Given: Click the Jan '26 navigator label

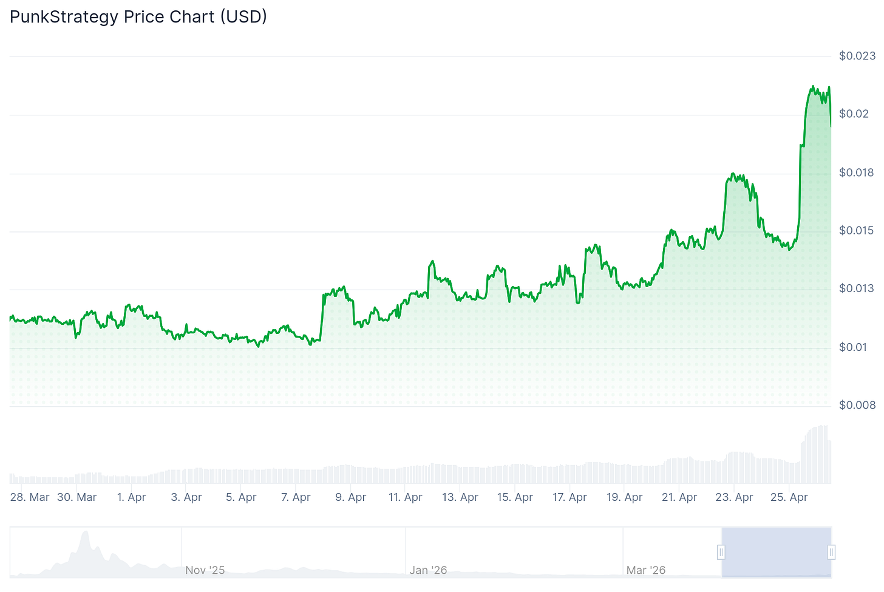Looking at the screenshot, I should pos(428,570).
